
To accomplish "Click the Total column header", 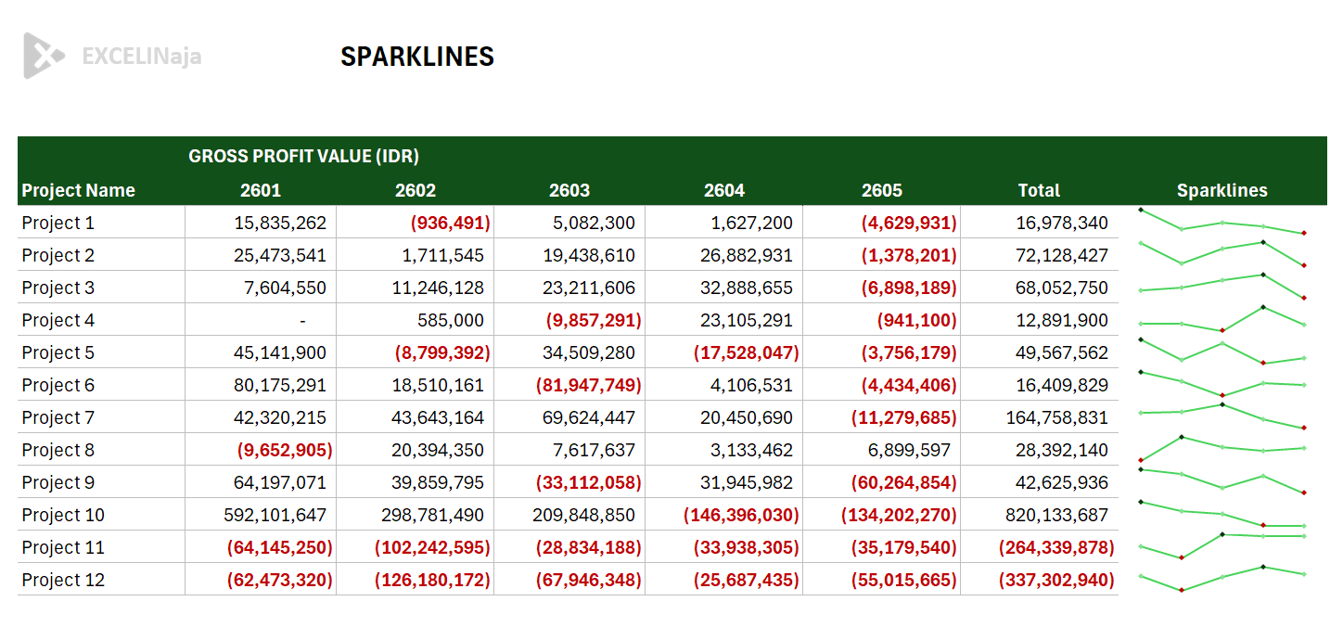I will 1039,190.
